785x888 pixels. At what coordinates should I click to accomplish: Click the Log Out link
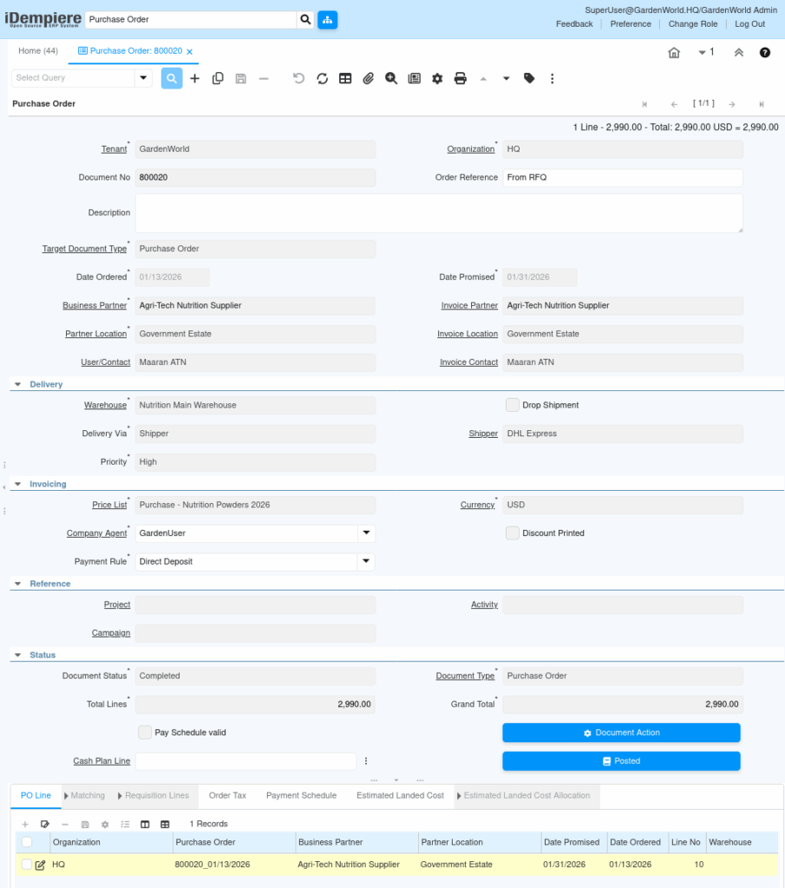click(749, 24)
